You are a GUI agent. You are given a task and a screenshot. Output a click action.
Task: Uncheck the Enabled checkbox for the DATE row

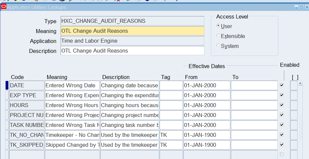pos(281,85)
